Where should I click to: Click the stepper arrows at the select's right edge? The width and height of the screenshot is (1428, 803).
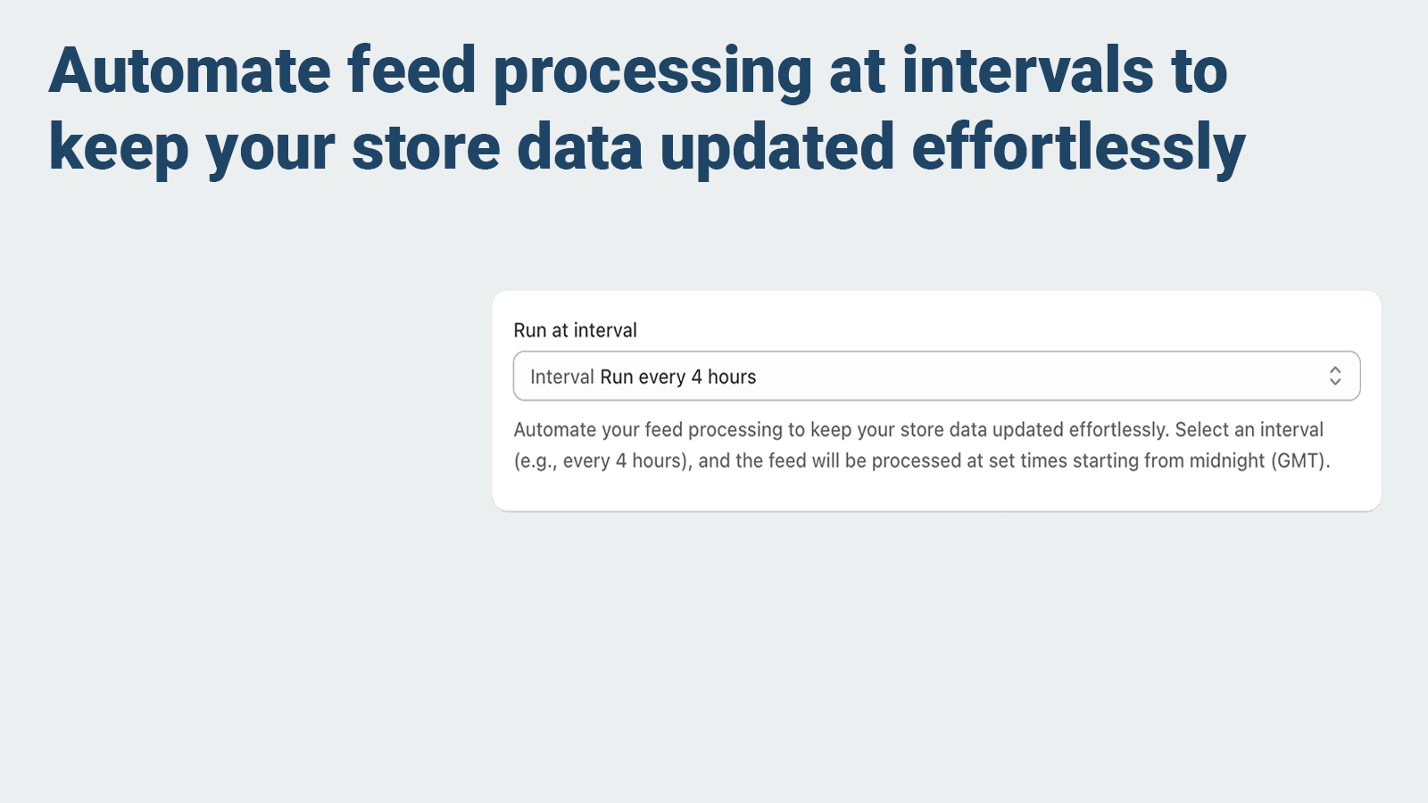[1335, 376]
